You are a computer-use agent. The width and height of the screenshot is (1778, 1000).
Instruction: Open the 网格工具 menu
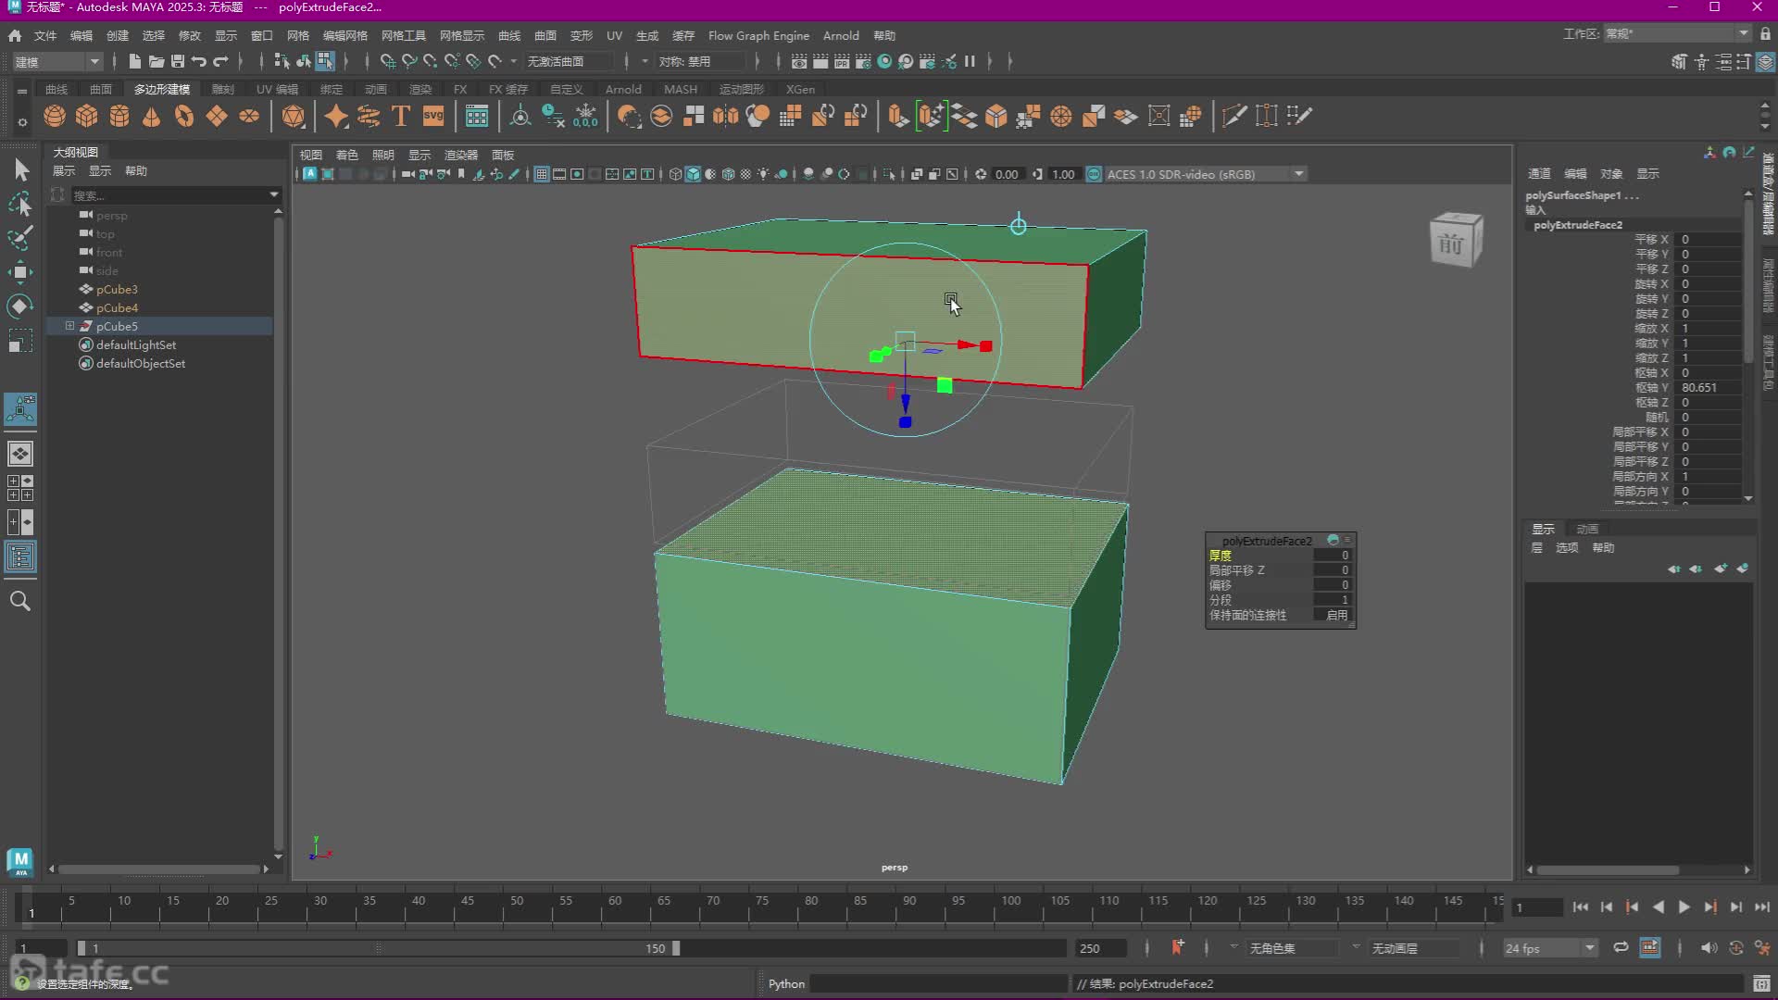(x=403, y=35)
